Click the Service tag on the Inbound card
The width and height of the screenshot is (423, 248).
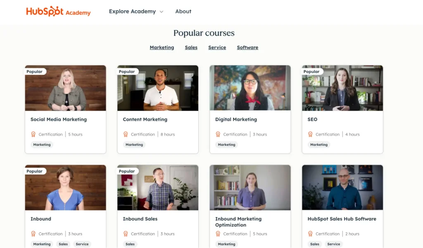click(82, 244)
